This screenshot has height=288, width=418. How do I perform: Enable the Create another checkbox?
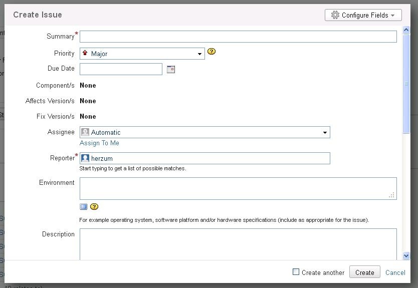[296, 272]
